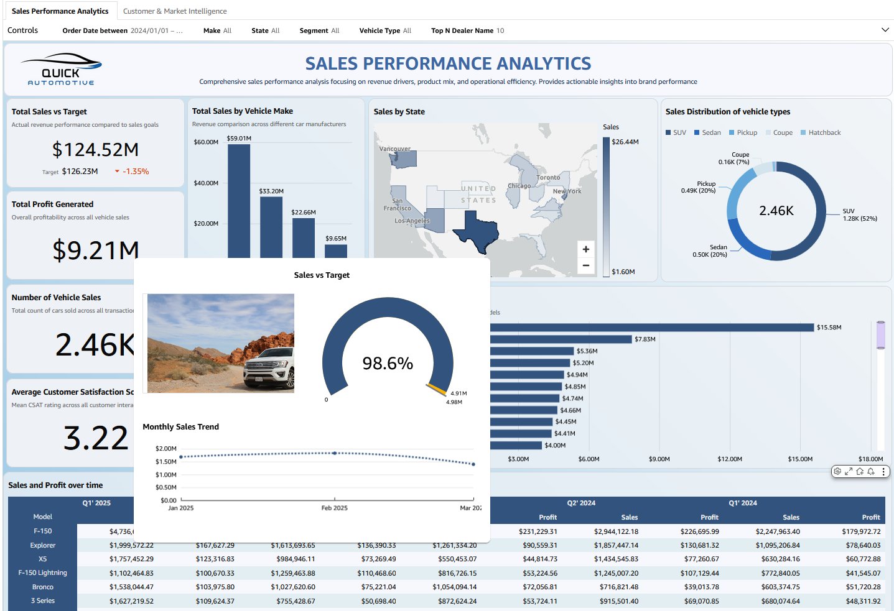The width and height of the screenshot is (894, 611).
Task: Open the visual settings gear icon
Action: [x=837, y=472]
